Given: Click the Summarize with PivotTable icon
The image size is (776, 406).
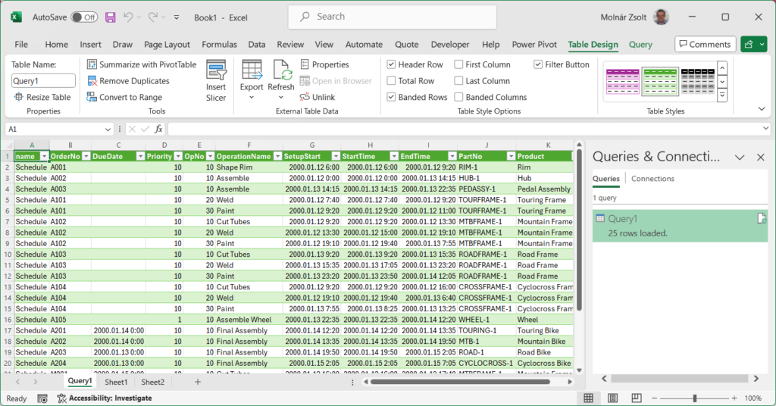Looking at the screenshot, I should pos(92,65).
